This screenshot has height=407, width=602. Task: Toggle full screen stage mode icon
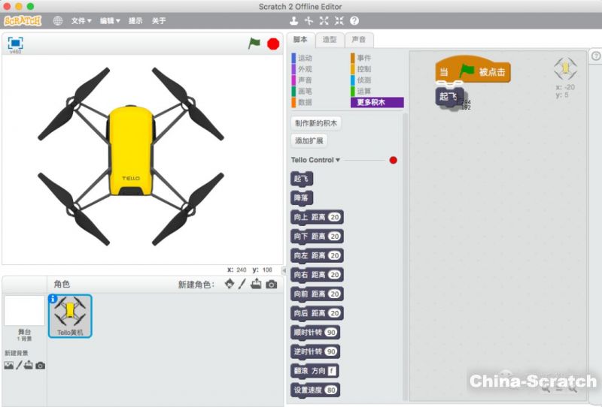pos(15,43)
